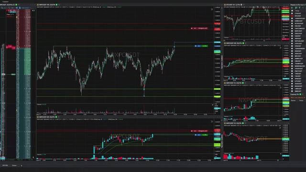306x172 pixels.
Task: Select BTCUSDT ticker in the watchlist
Action: 298,16
